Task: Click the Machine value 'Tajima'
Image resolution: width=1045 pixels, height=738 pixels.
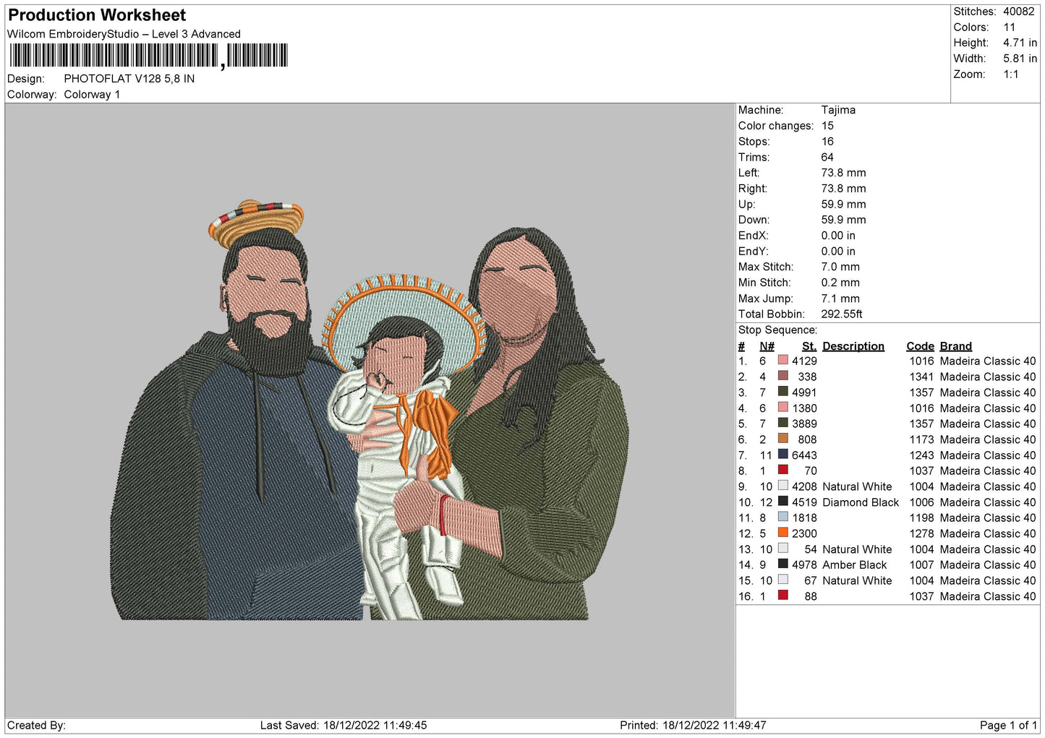Action: click(838, 110)
